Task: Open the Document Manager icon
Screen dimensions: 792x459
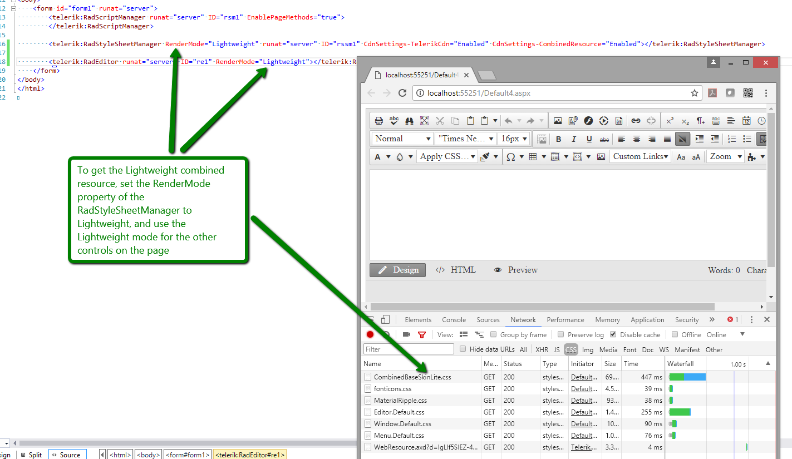Action: [x=573, y=121]
